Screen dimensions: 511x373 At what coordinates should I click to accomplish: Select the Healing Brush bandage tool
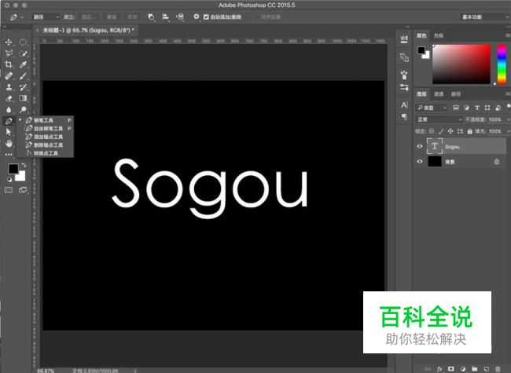coord(9,76)
